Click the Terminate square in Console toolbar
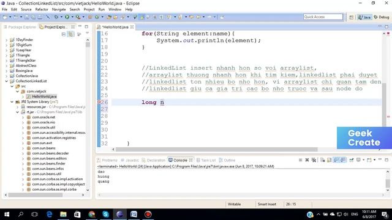The height and width of the screenshot is (220, 392). (x=300, y=160)
